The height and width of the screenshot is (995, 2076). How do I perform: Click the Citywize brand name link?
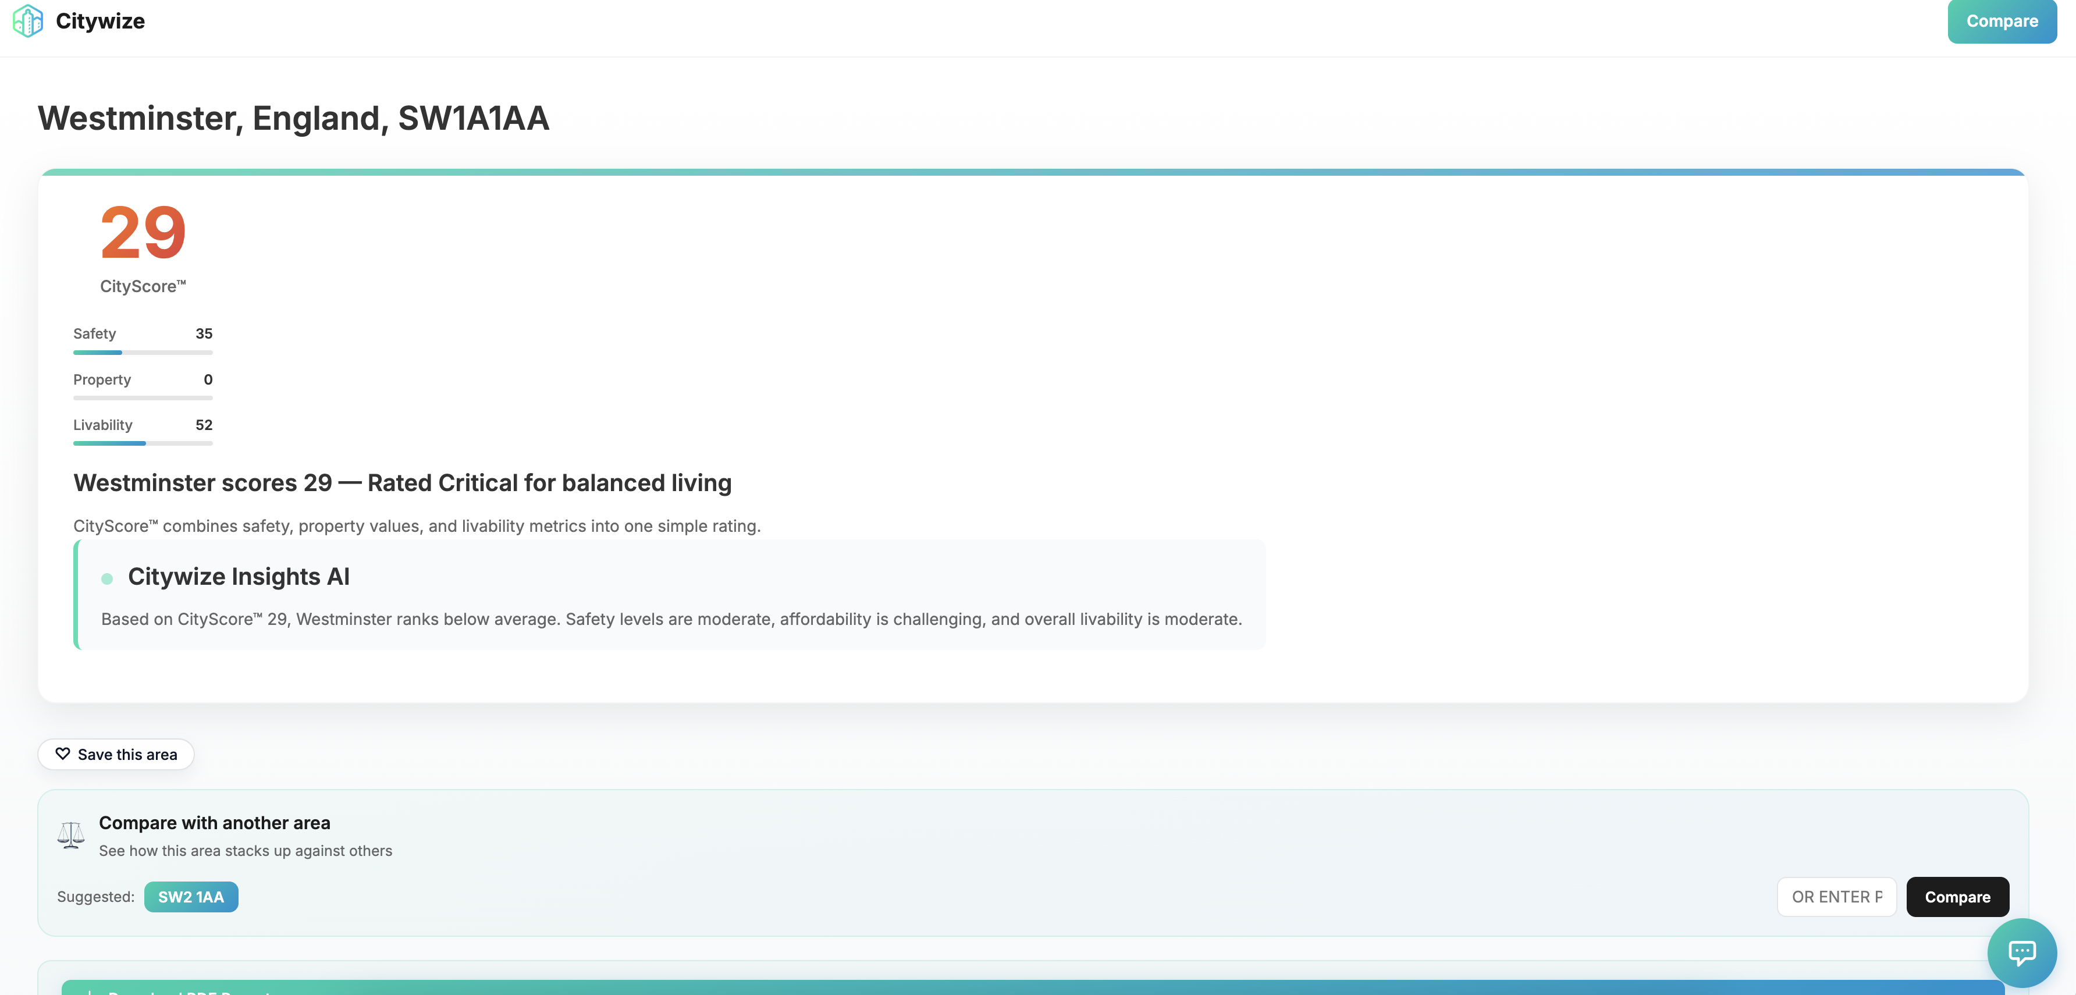(100, 21)
